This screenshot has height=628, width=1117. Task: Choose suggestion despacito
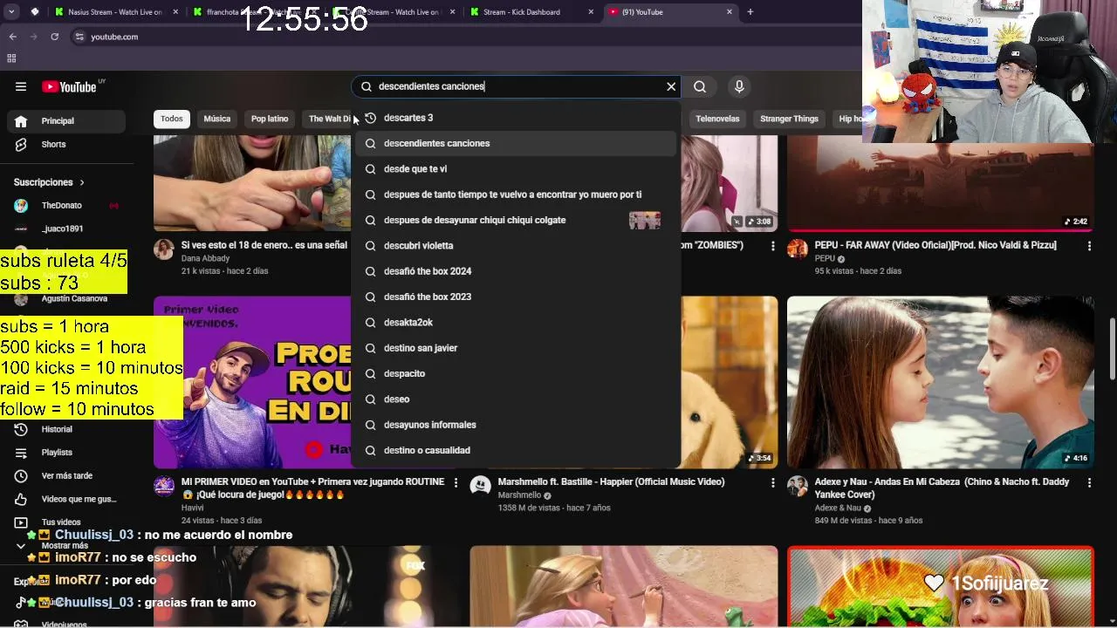515,373
